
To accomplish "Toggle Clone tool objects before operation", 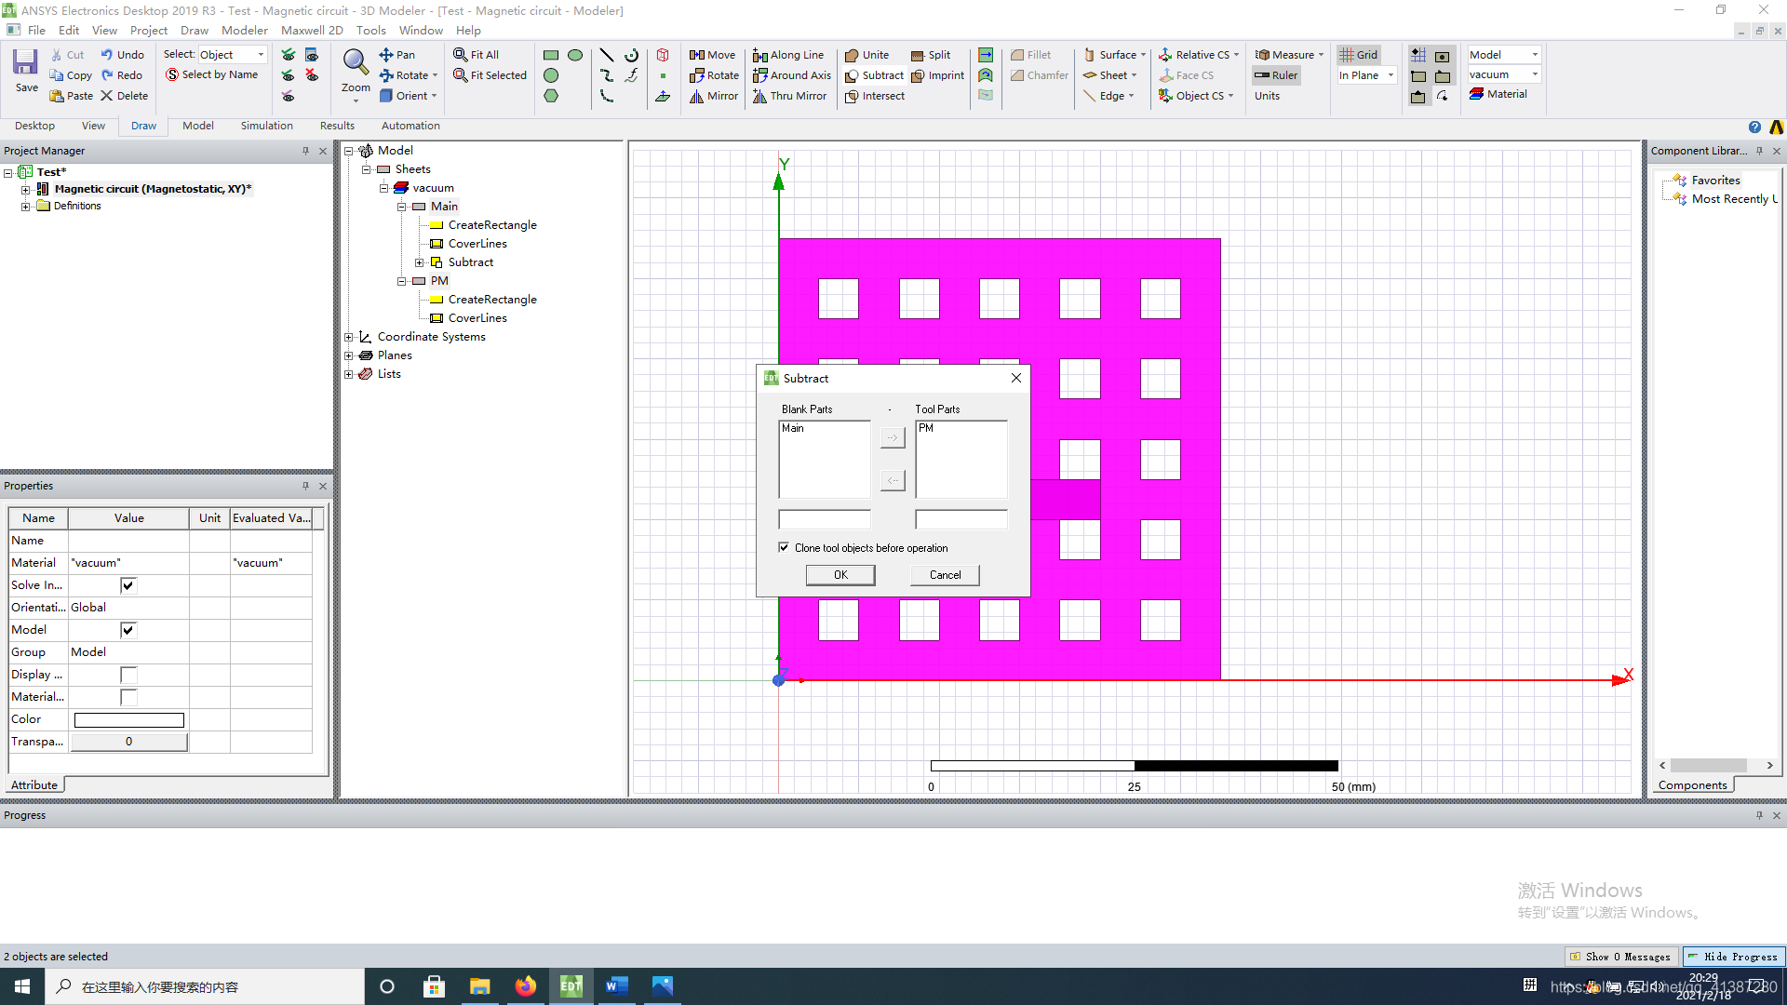I will 784,548.
